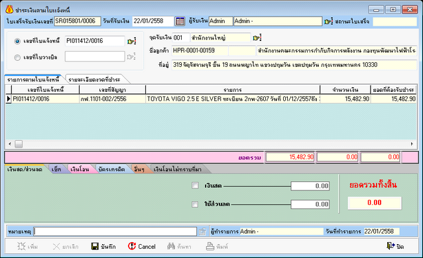This screenshot has height=258, width=423.
Task: Click the ใช้ส่วนลด amount field
Action: click(310, 204)
